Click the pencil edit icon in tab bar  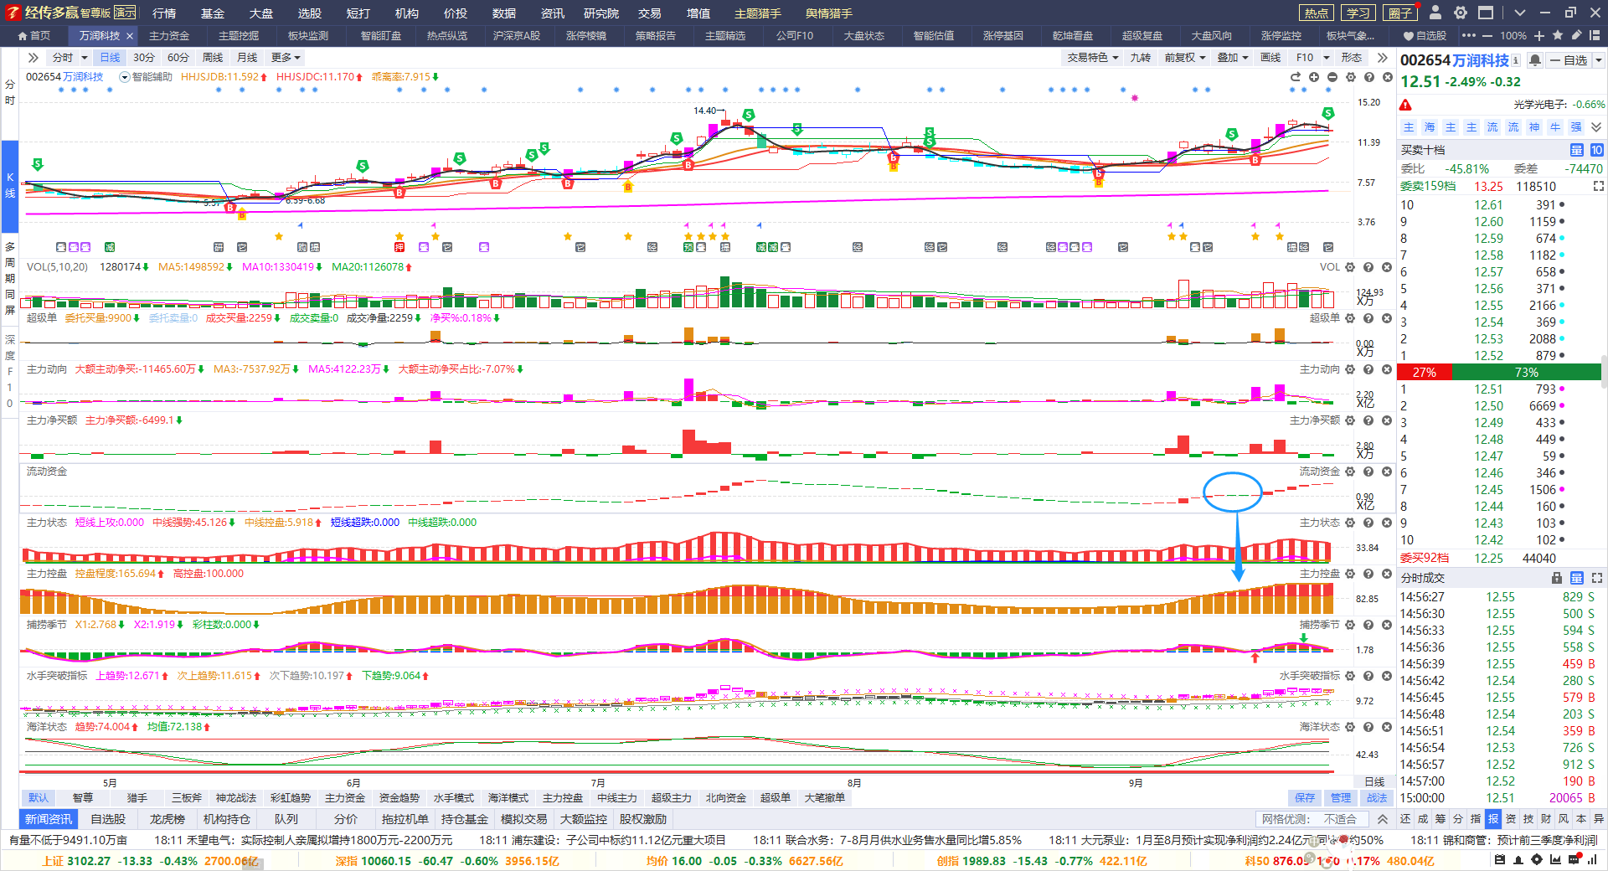click(x=1576, y=35)
